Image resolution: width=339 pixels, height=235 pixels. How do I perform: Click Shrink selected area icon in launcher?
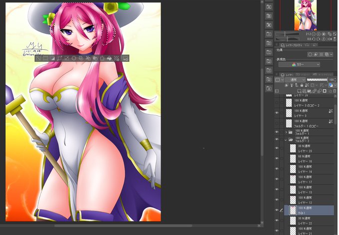pyautogui.click(x=67, y=58)
